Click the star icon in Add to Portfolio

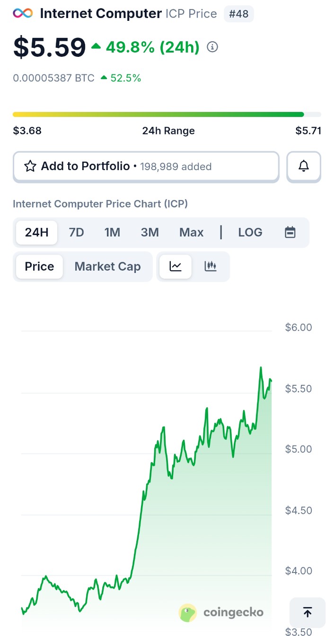coord(30,166)
